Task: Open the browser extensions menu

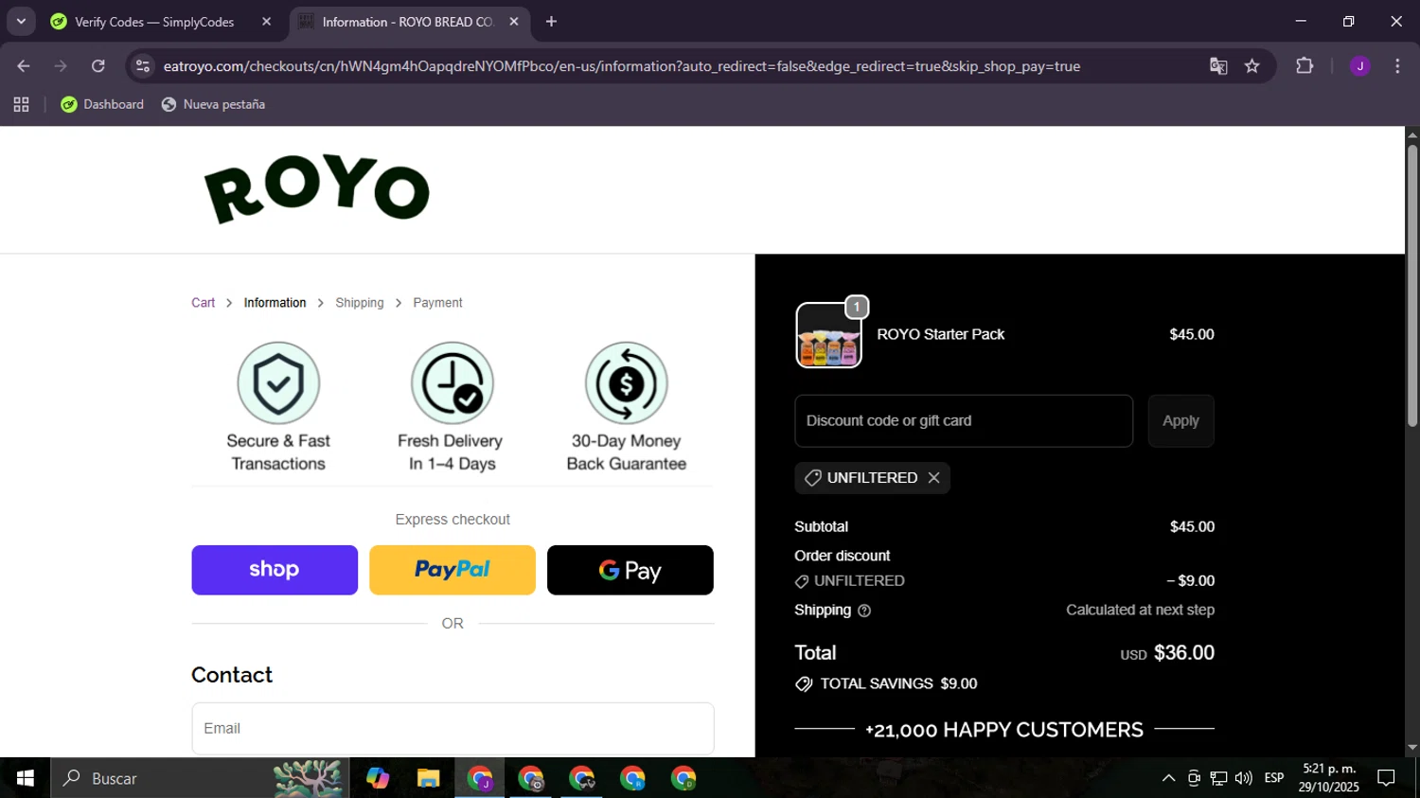Action: (x=1305, y=66)
